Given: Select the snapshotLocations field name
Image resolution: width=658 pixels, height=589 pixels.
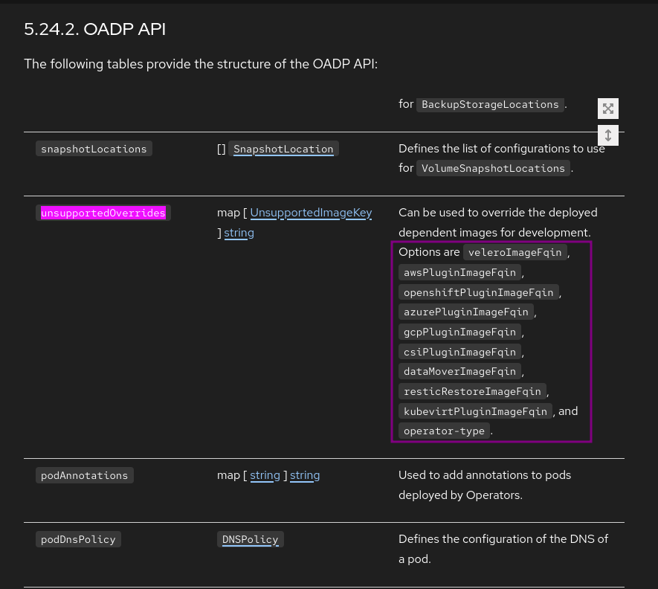Looking at the screenshot, I should pyautogui.click(x=94, y=149).
